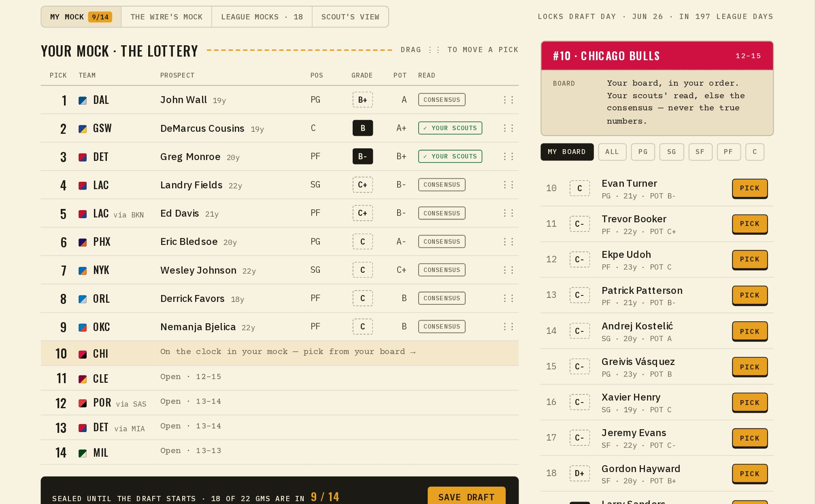Click the drag handle for Wesley Johnson

point(509,270)
